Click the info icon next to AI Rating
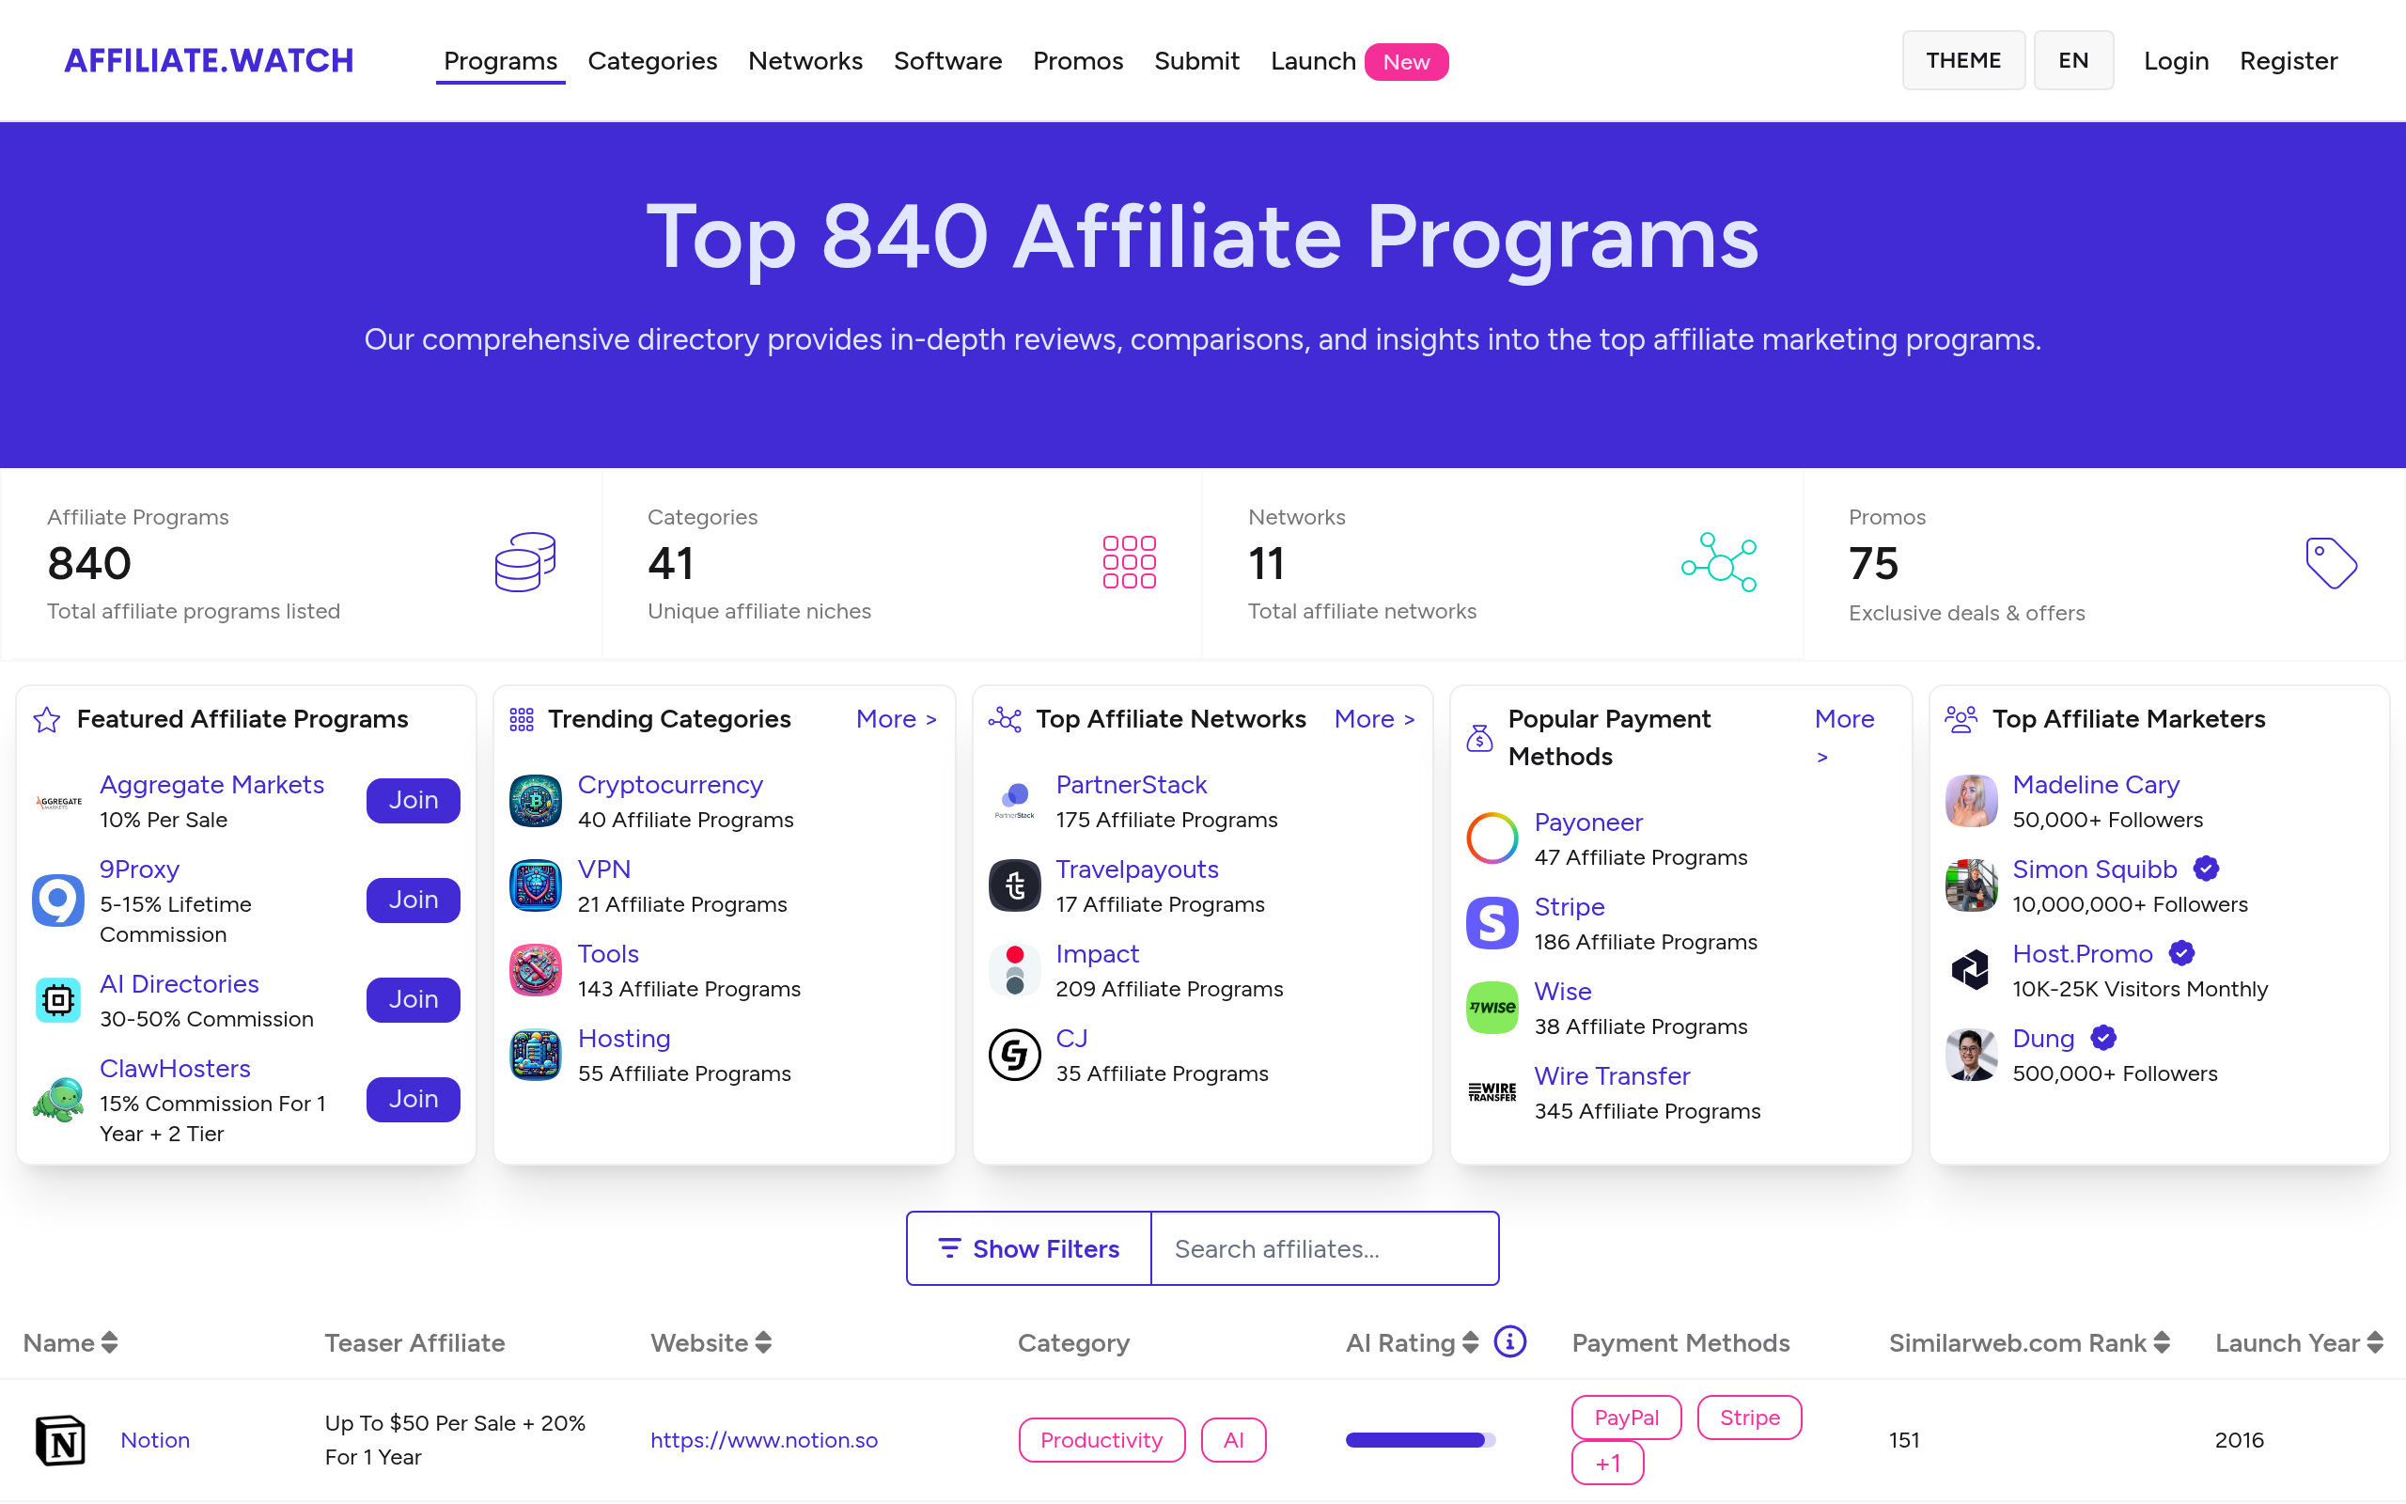The image size is (2406, 1504). 1509,1342
